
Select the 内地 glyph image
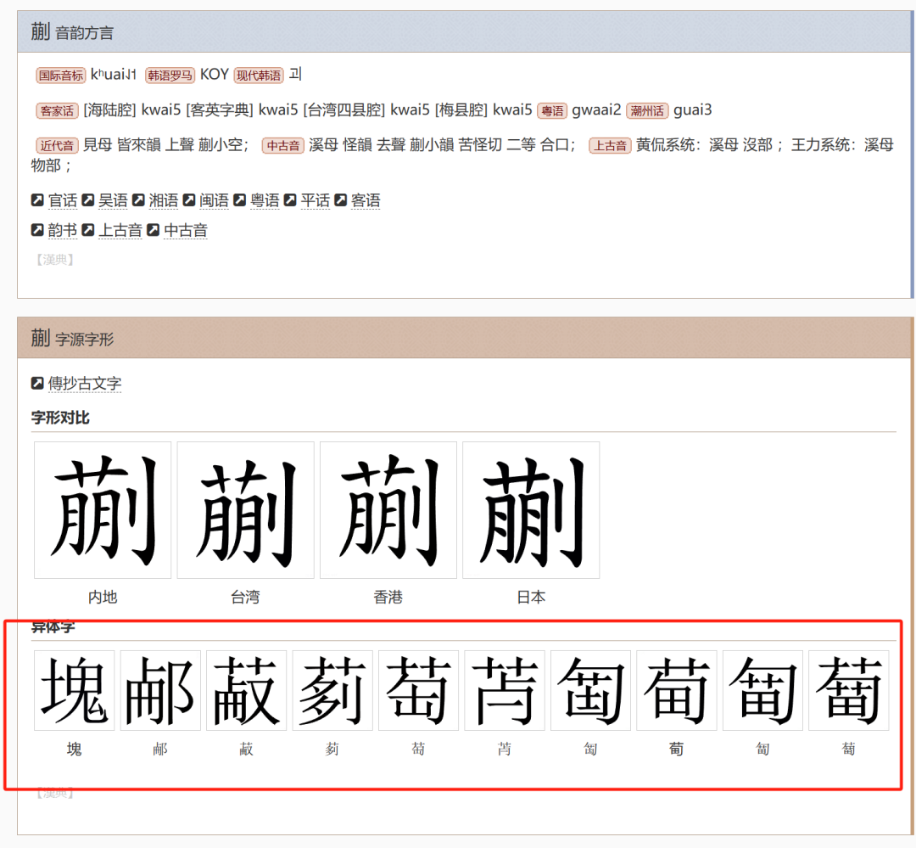pos(103,510)
